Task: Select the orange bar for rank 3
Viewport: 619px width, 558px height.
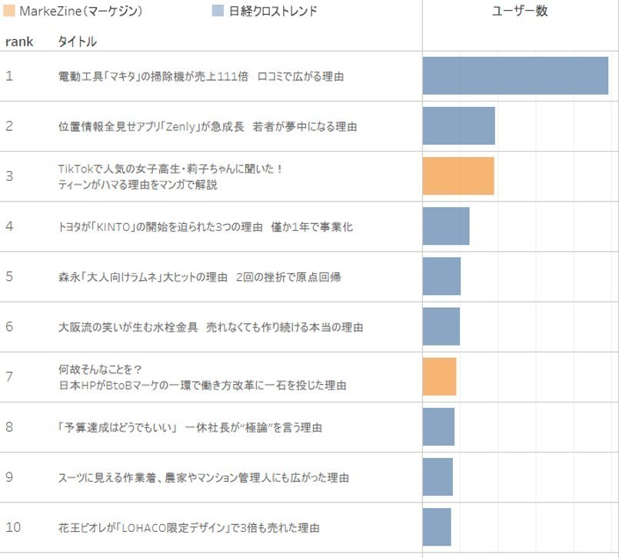Action: pos(458,176)
